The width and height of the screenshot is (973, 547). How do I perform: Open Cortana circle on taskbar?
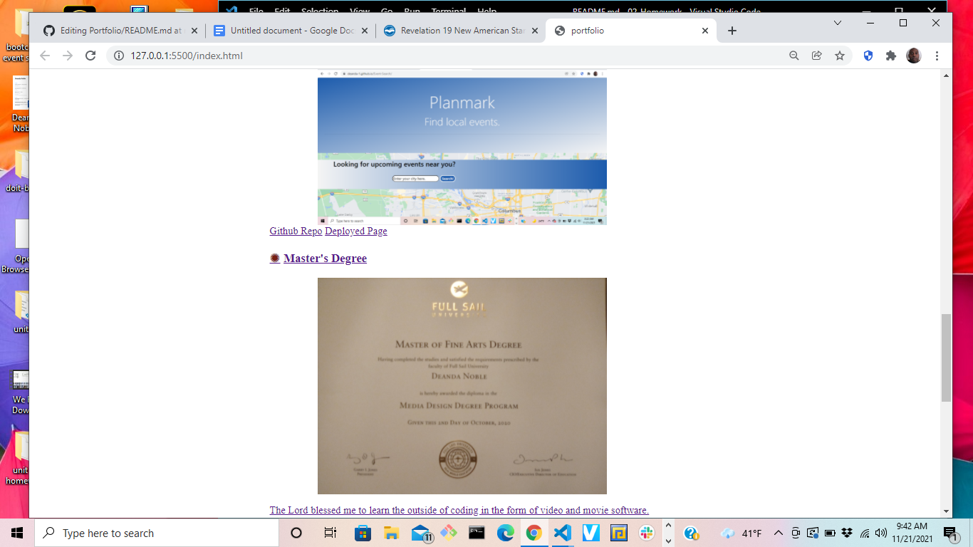(297, 533)
